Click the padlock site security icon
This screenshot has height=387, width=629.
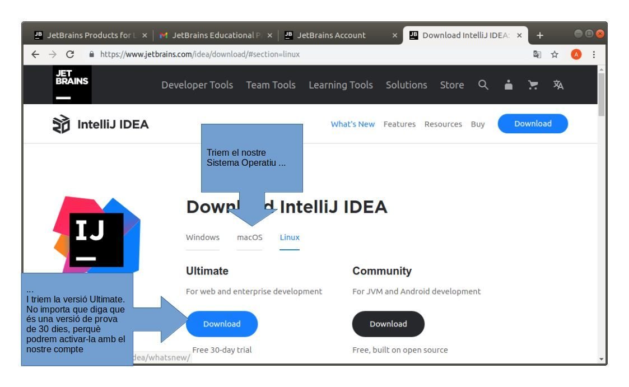click(x=91, y=54)
